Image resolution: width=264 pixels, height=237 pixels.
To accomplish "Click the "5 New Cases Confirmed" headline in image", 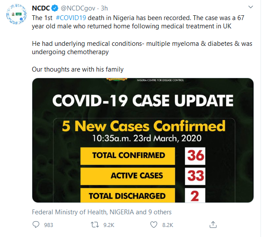I will click(x=144, y=126).
